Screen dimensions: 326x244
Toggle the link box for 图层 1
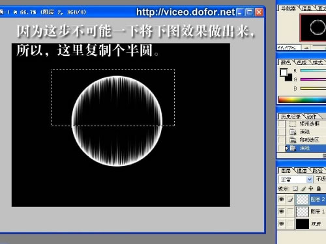290,211
